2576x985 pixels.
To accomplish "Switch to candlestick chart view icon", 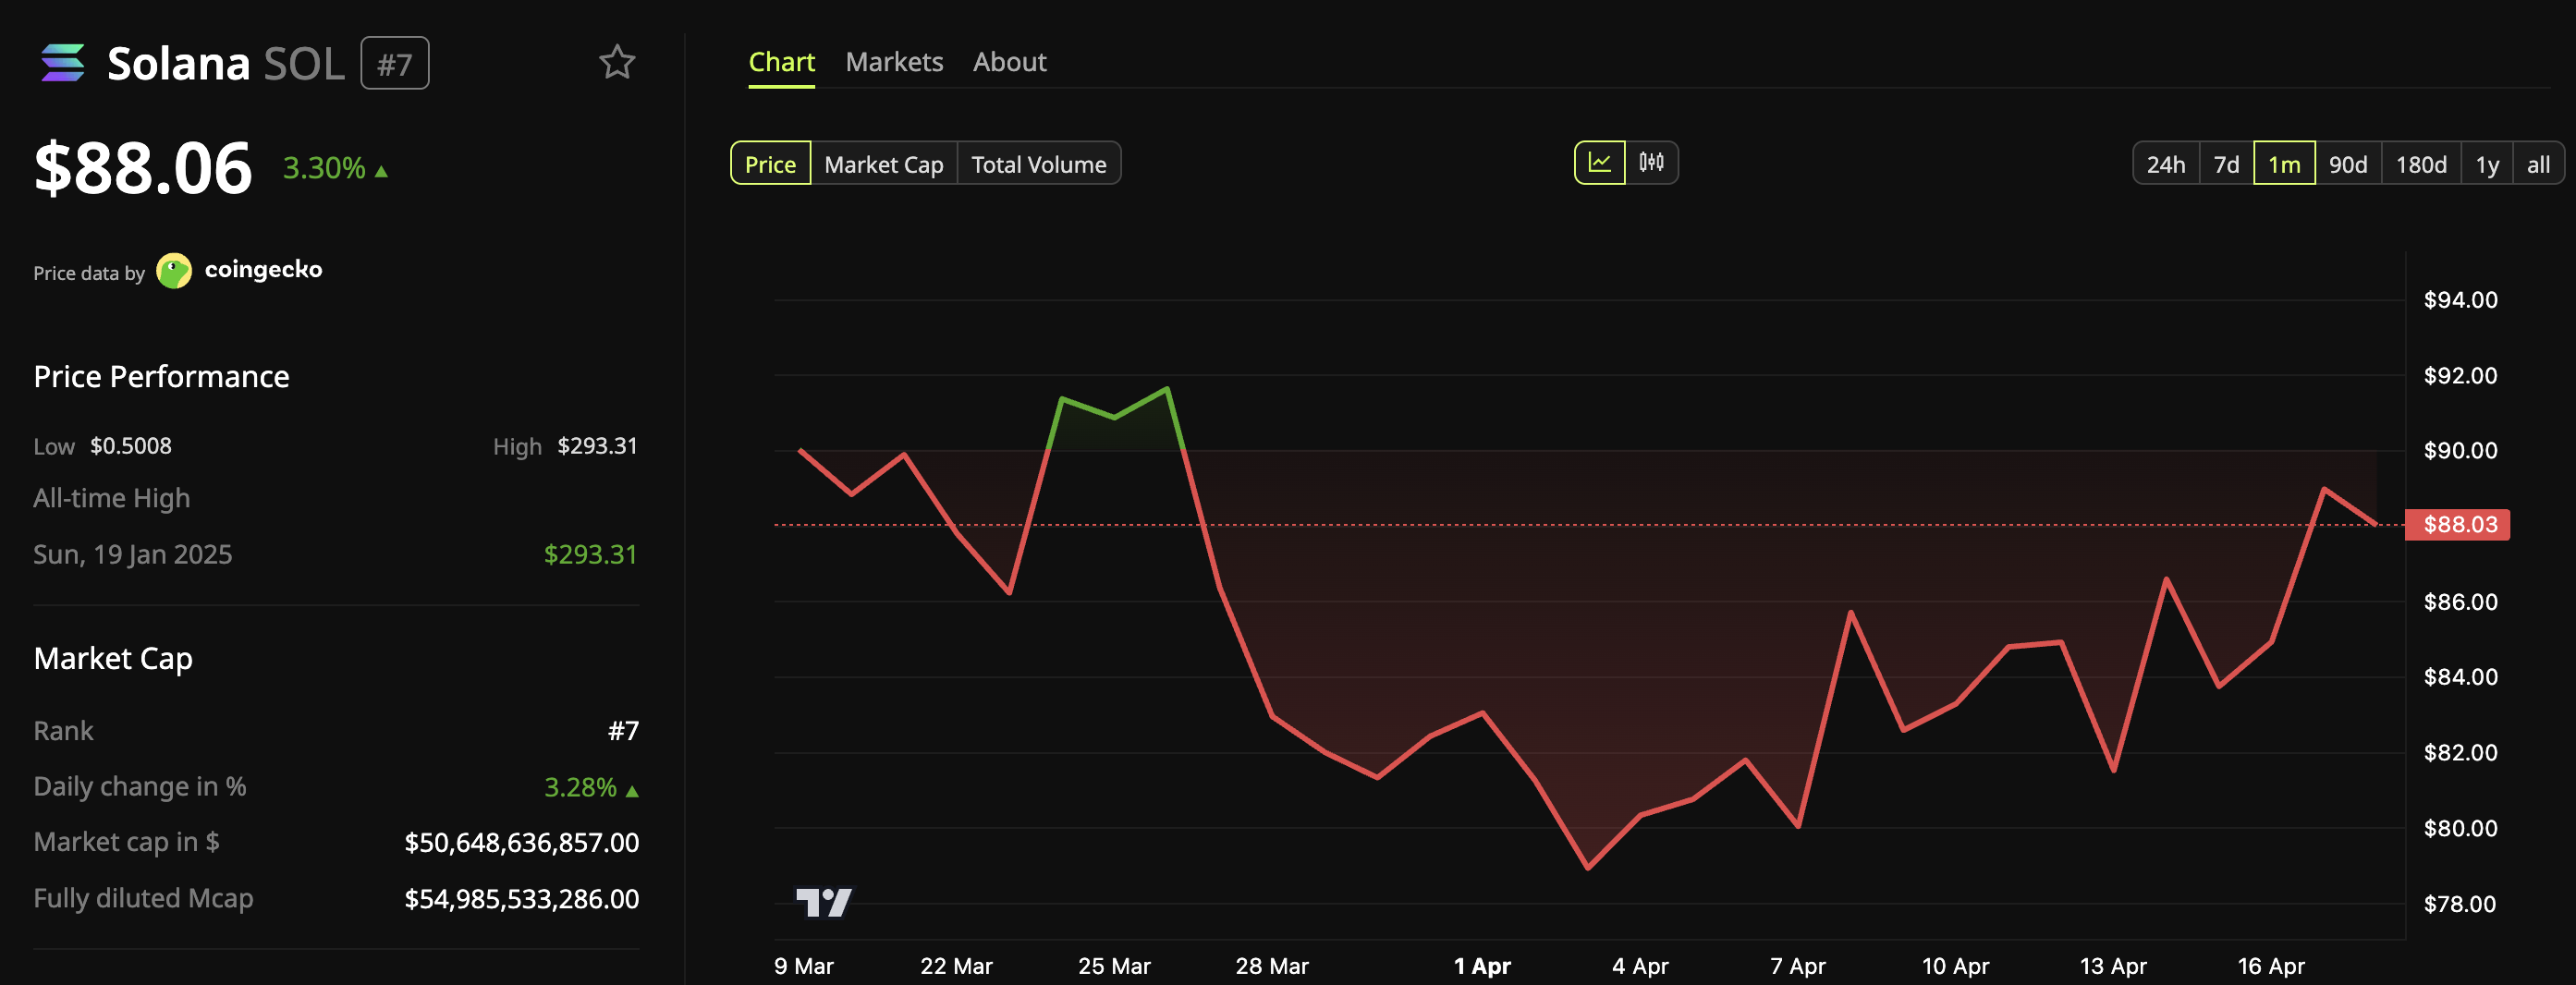I will coord(1652,163).
